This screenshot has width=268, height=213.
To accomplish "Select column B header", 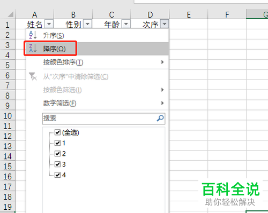I will point(73,14).
